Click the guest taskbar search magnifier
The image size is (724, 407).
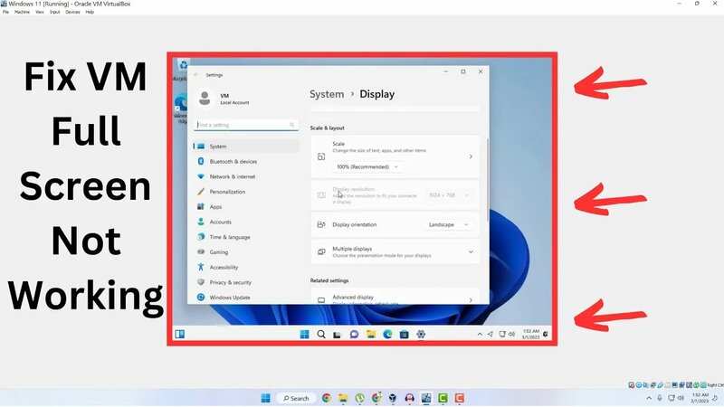click(321, 334)
